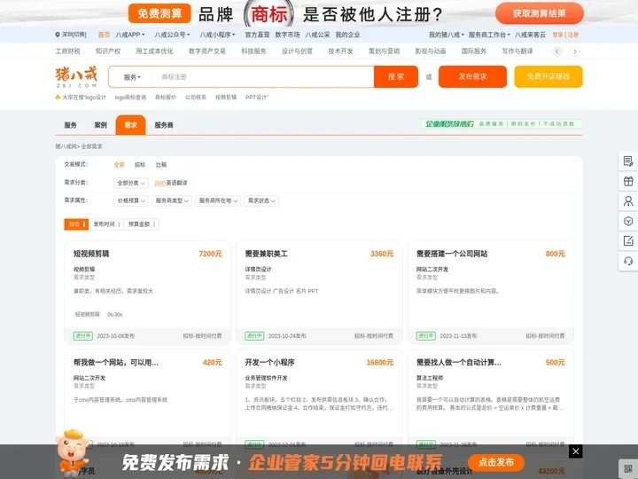
Task: Click the 16800元 price text
Action: (379, 363)
